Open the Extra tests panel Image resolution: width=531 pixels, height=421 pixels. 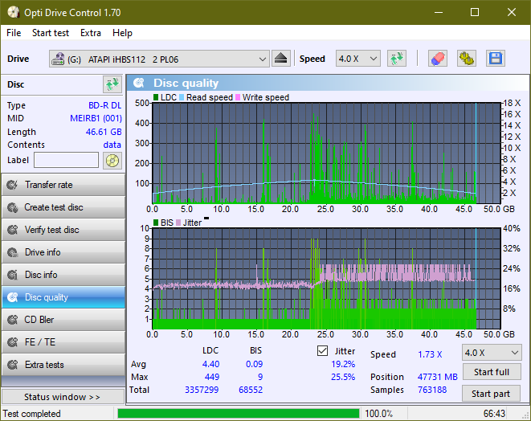63,365
